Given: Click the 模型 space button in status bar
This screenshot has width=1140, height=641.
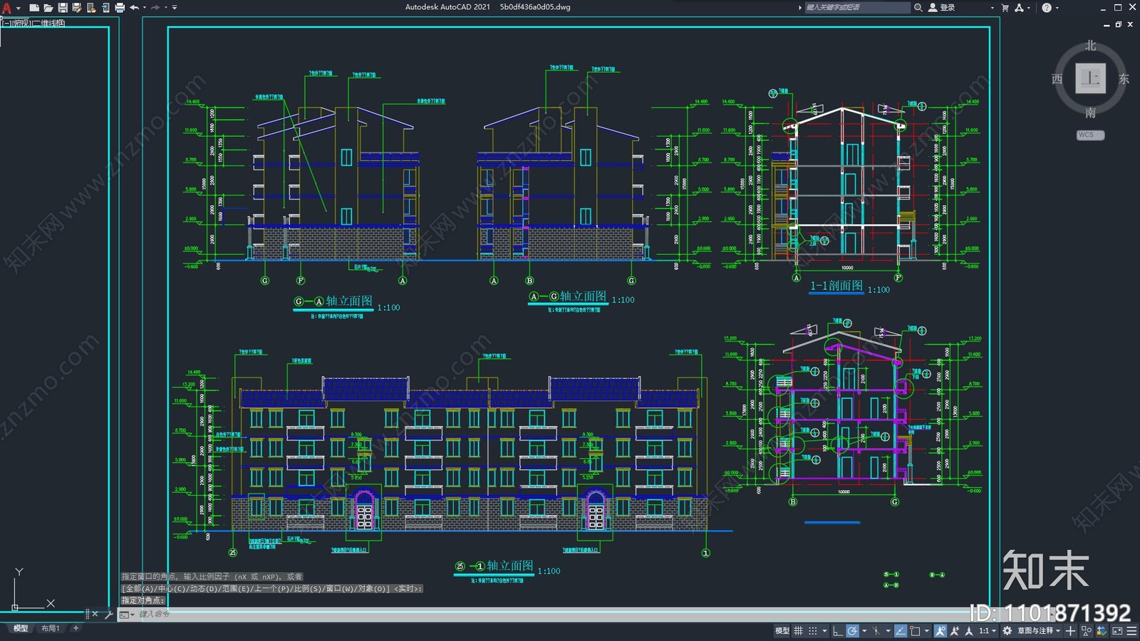Looking at the screenshot, I should pyautogui.click(x=782, y=631).
